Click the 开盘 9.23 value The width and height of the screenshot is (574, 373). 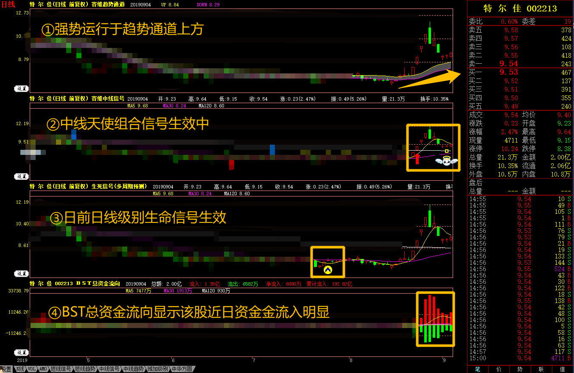click(x=565, y=123)
